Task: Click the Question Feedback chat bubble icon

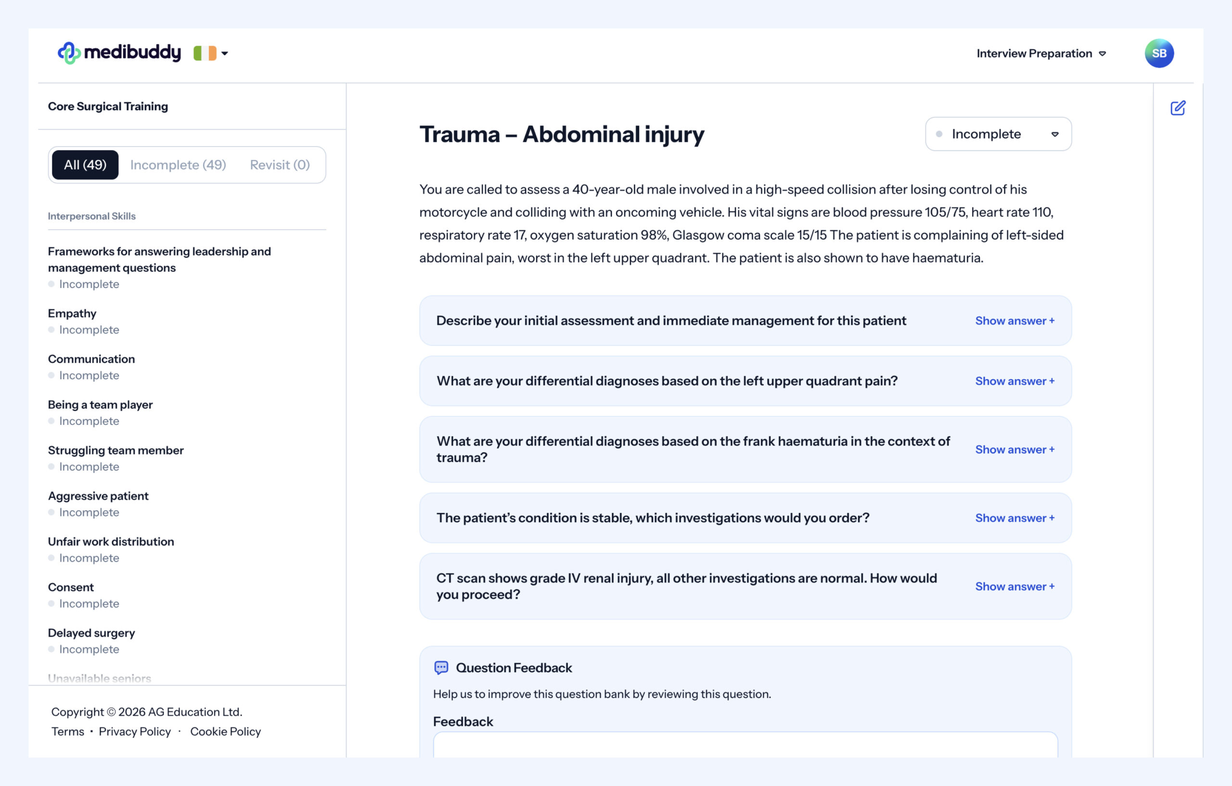Action: [441, 667]
